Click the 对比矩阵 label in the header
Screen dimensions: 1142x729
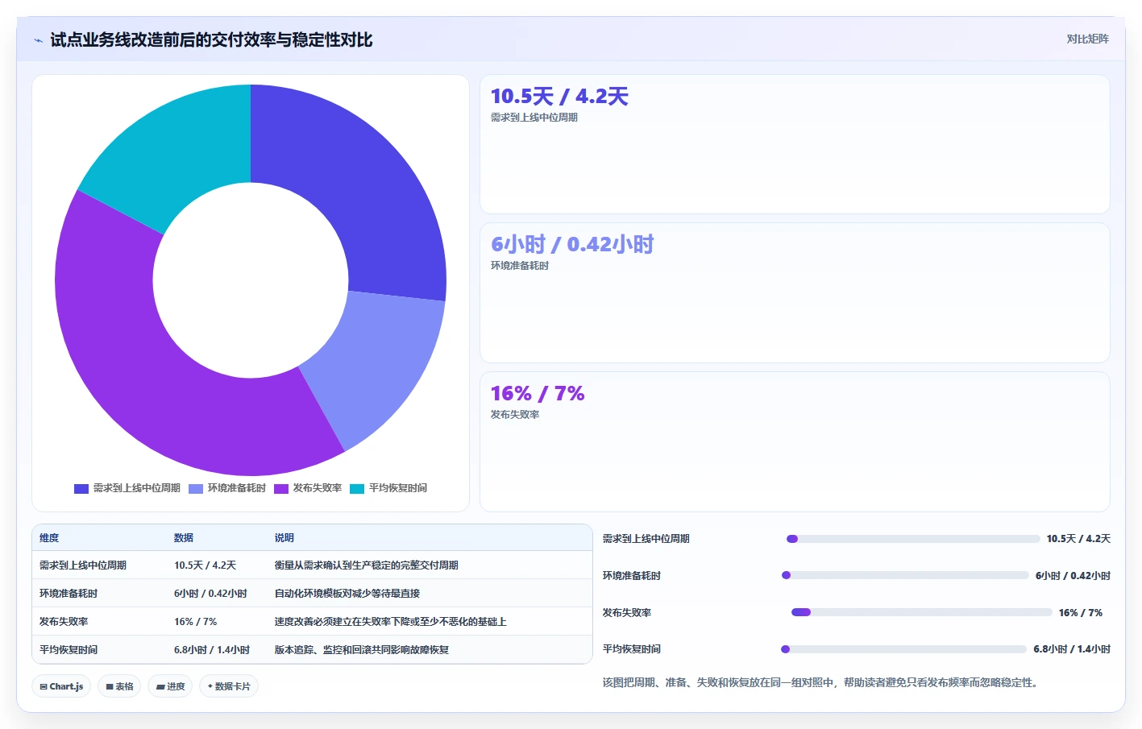1087,39
